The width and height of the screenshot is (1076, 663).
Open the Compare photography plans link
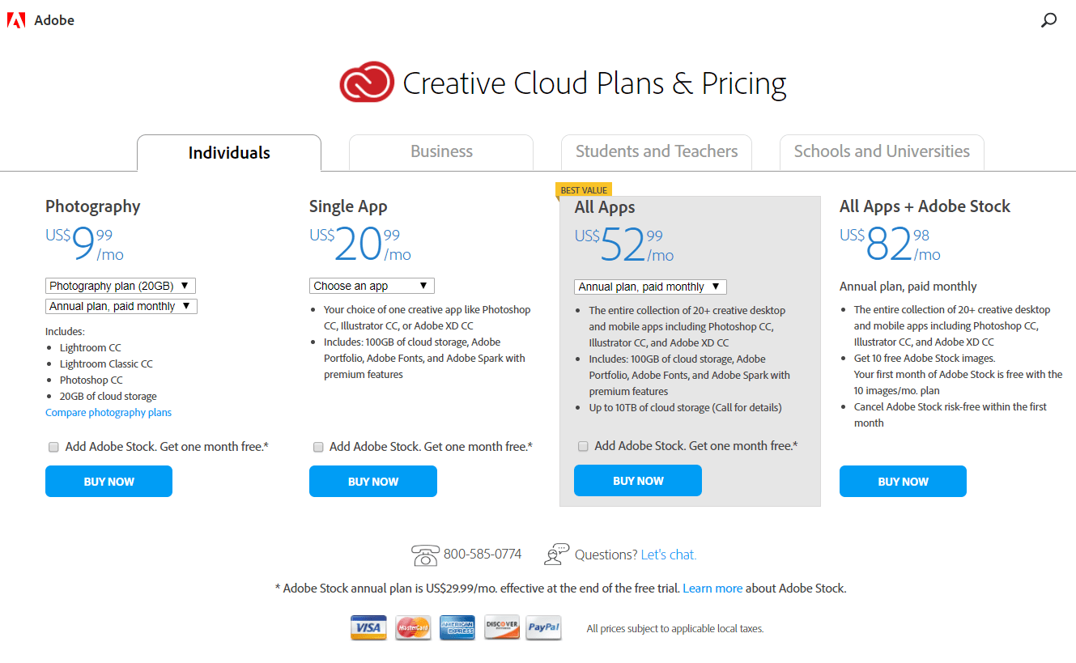coord(108,413)
